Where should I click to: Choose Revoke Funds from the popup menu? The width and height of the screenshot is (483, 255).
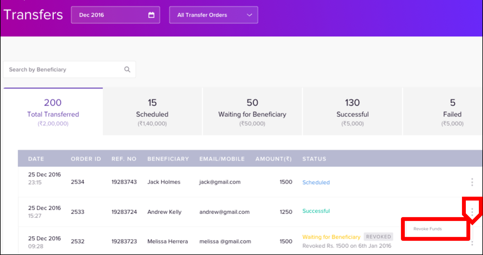(x=427, y=229)
